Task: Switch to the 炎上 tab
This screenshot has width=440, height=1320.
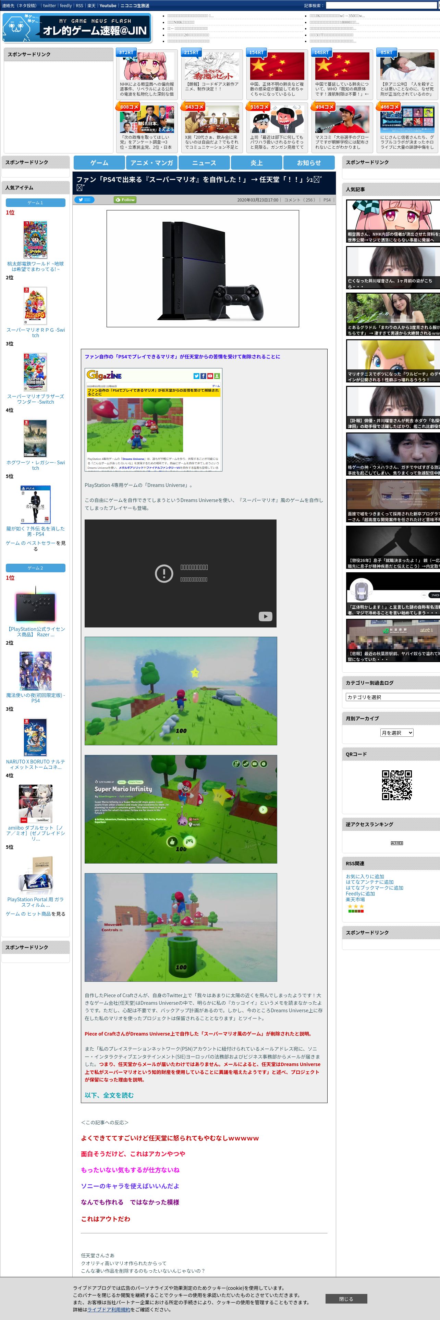Action: tap(257, 162)
